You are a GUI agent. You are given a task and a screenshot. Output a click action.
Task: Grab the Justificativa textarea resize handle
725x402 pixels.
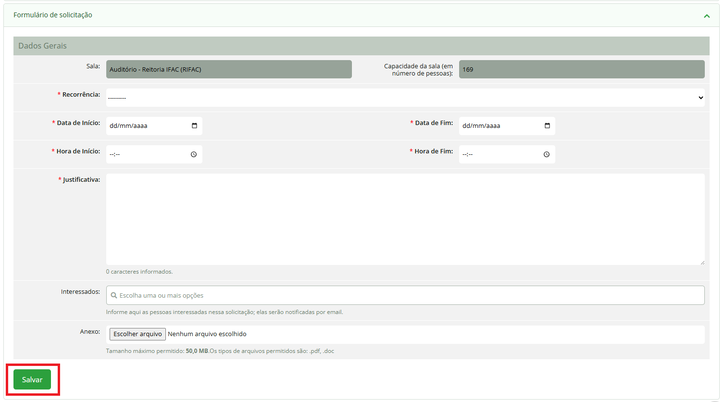(702, 262)
